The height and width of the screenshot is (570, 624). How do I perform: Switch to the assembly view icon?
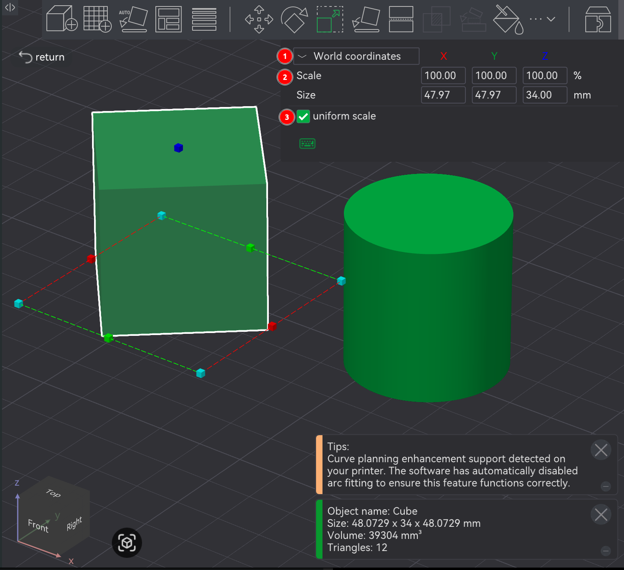(x=598, y=19)
